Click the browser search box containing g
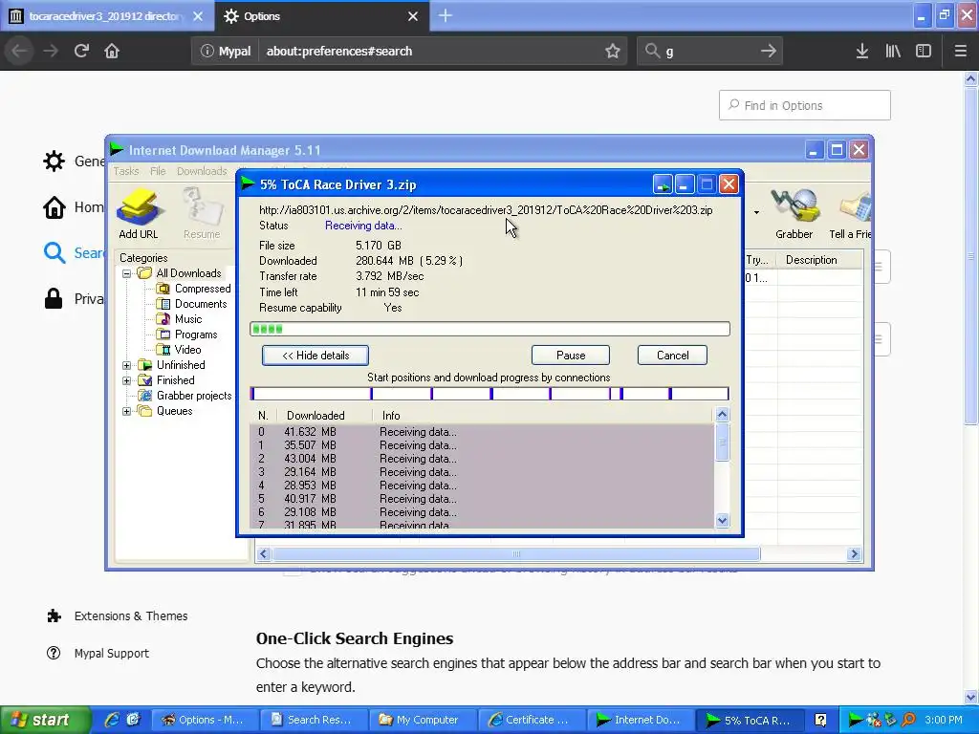This screenshot has width=979, height=734. coord(709,52)
